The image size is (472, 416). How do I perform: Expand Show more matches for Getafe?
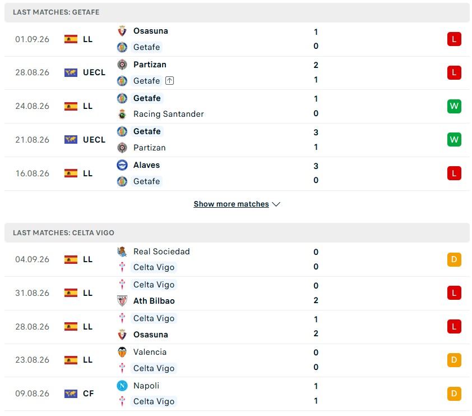click(231, 204)
